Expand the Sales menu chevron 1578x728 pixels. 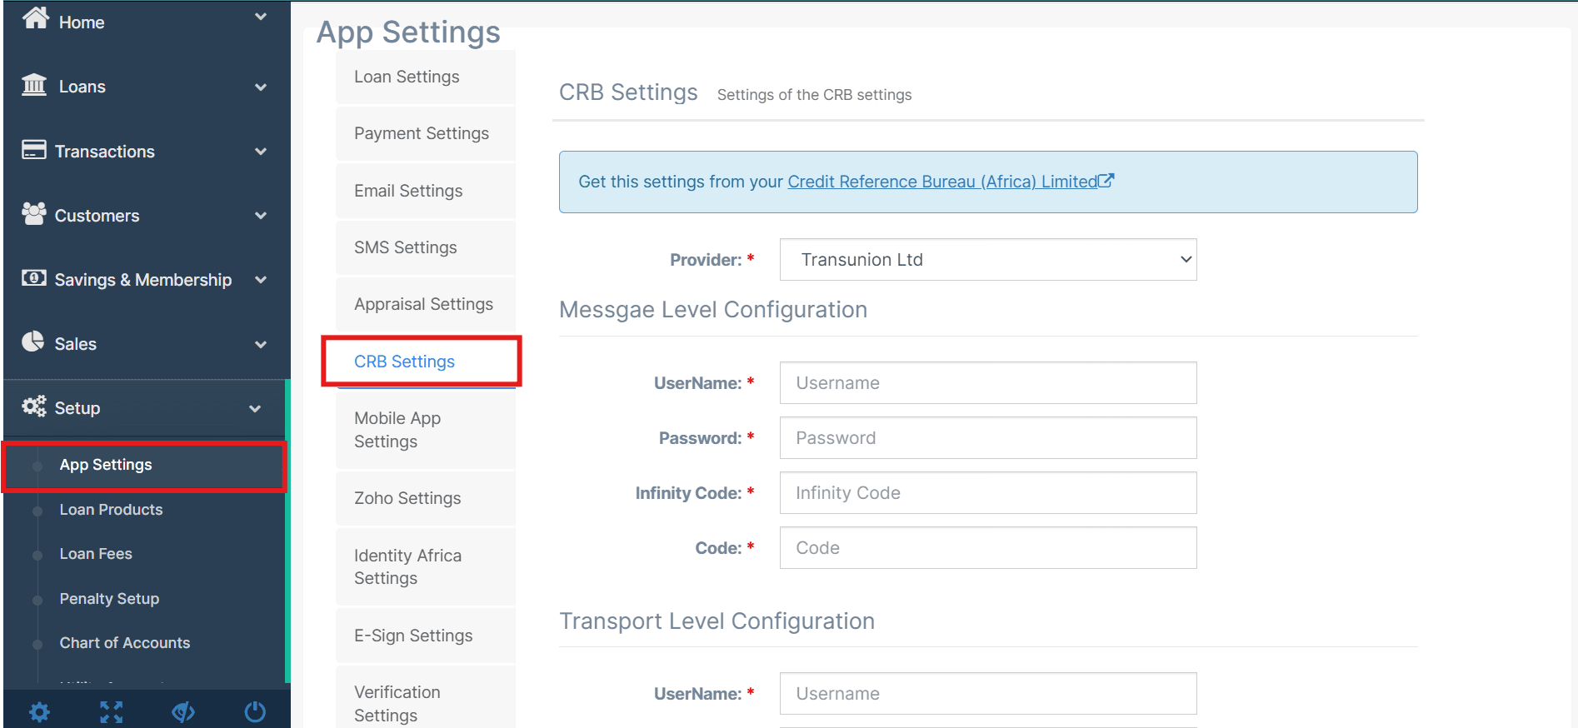(261, 344)
